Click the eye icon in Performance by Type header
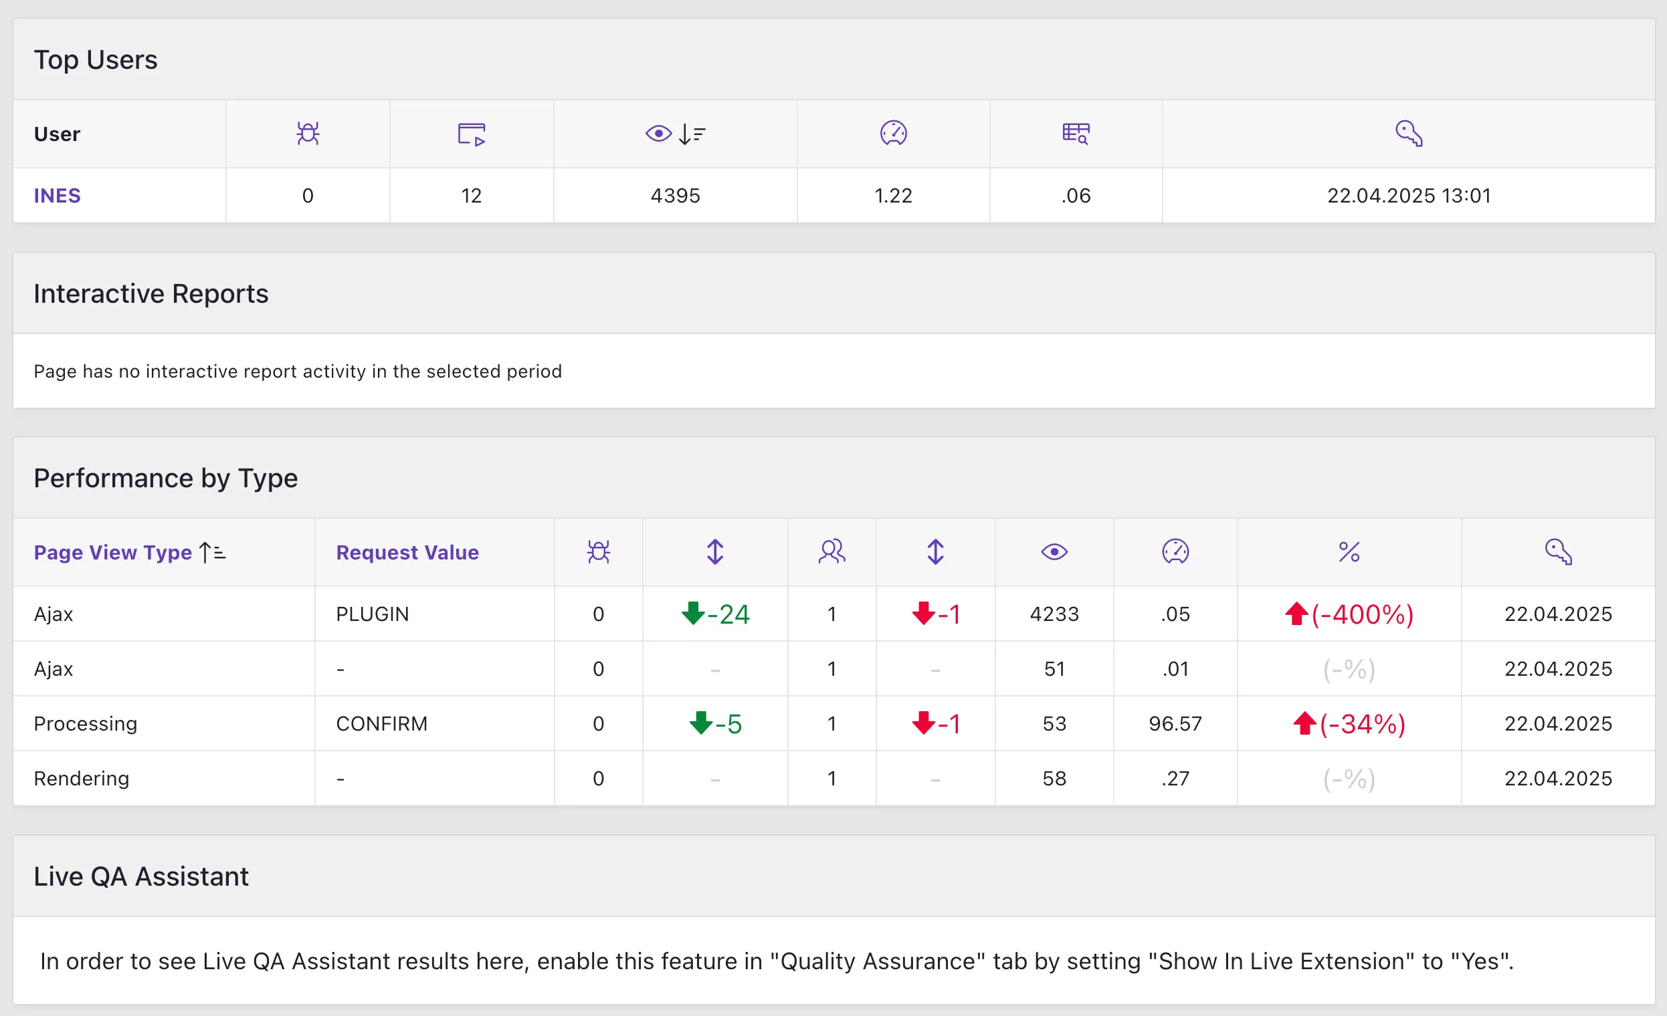 tap(1054, 551)
